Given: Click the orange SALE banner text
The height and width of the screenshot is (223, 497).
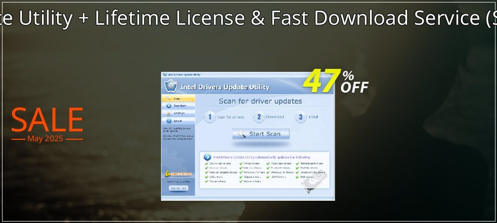Looking at the screenshot, I should tap(47, 120).
